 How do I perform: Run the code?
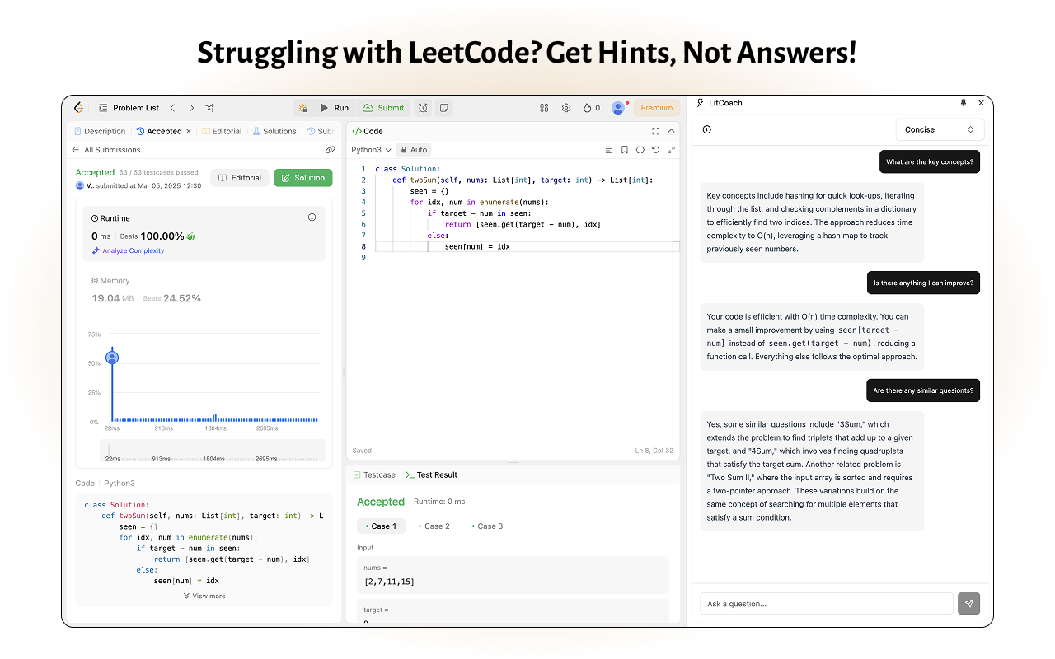[x=335, y=108]
